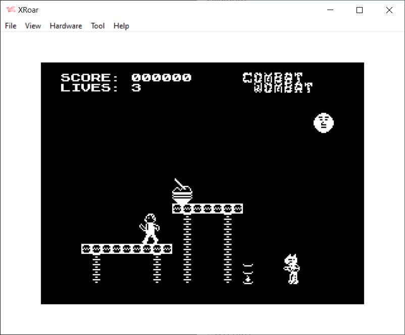Click the wombat creature at bottom right
The width and height of the screenshot is (405, 335).
(291, 269)
